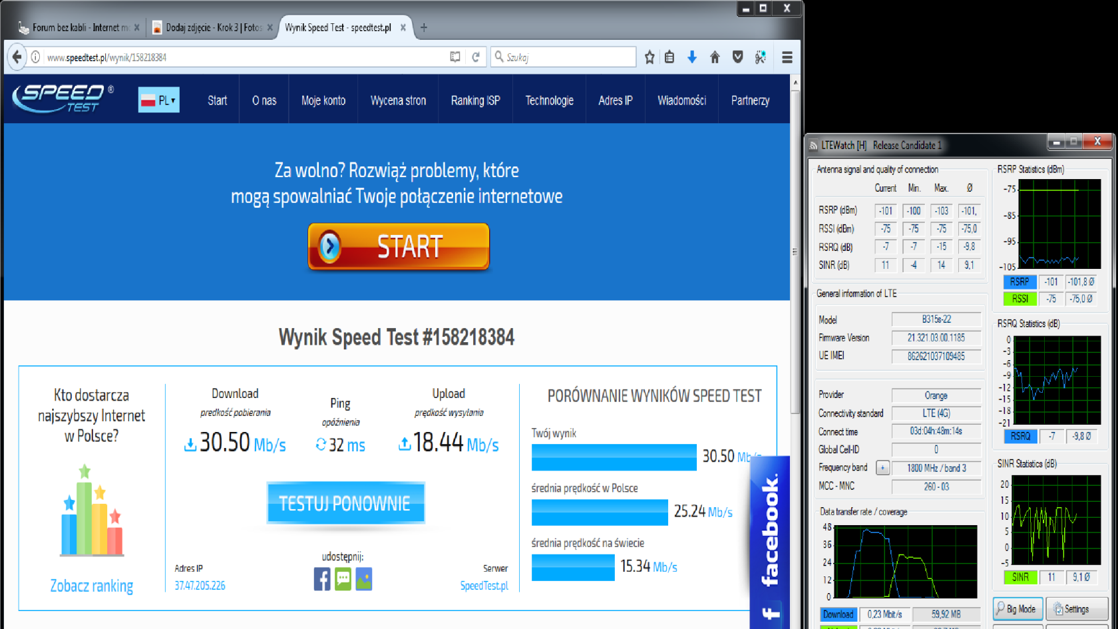Toggle SINR graph legend in LTEWatch
The image size is (1118, 629).
[1020, 577]
